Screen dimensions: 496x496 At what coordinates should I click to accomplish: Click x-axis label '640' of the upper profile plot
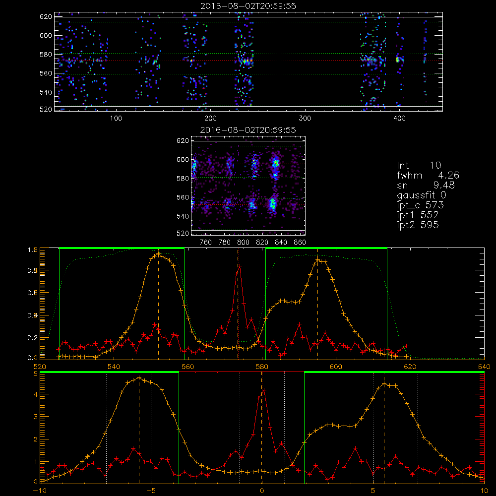point(484,367)
